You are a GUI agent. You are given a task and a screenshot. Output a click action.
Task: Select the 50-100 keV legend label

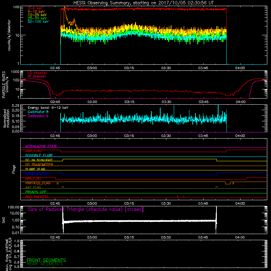[x=38, y=22]
